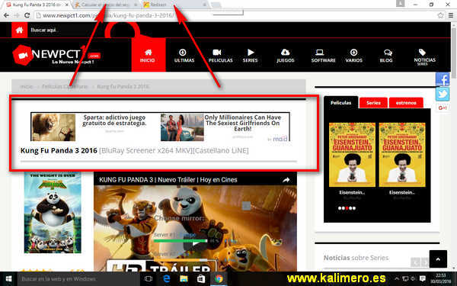Open the Chrome icon in taskbar

pos(219,278)
